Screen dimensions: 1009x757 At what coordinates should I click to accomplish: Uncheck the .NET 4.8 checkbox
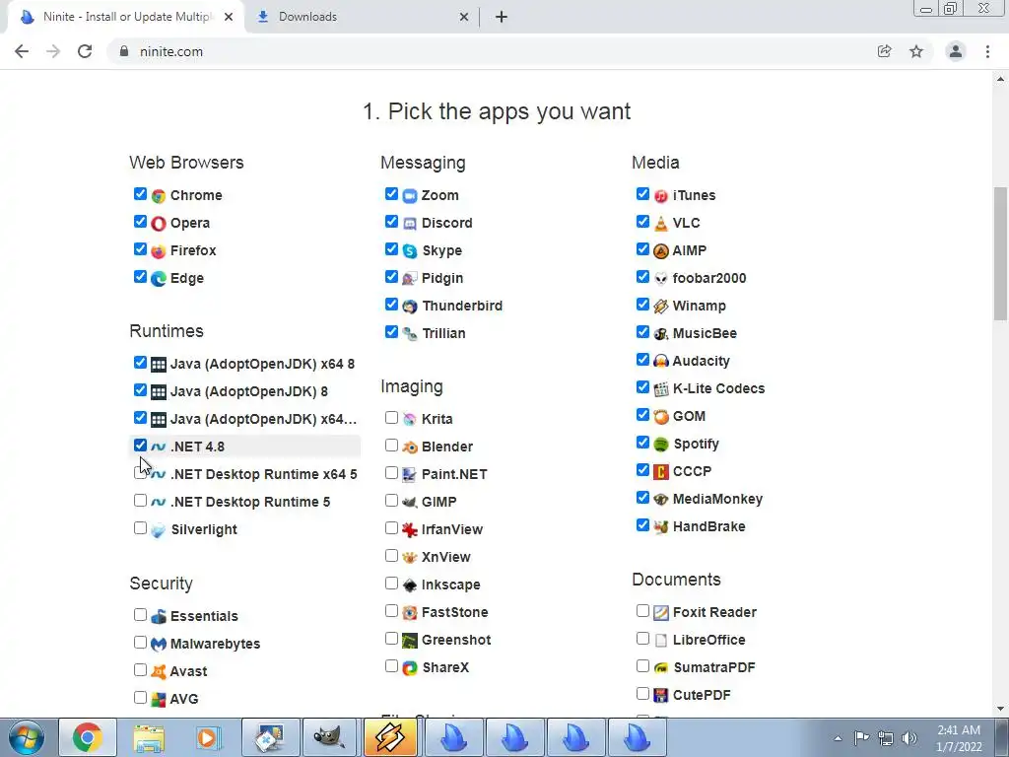pos(140,446)
